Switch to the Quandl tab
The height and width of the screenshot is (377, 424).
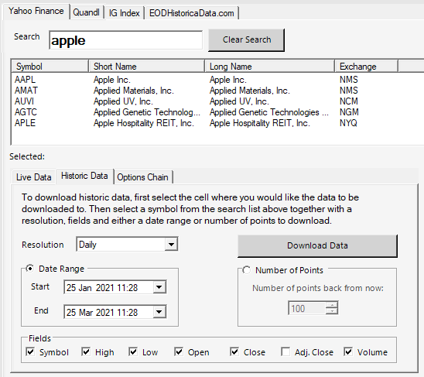coord(87,12)
